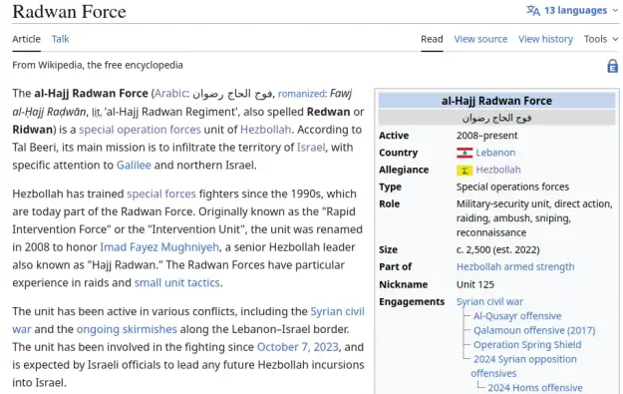
Task: Follow the Israel link
Action: [311, 148]
